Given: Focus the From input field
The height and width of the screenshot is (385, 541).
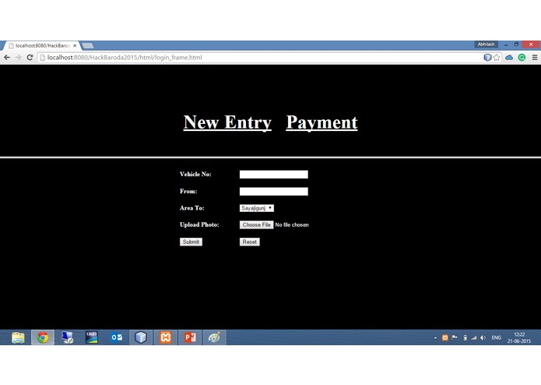Looking at the screenshot, I should [x=273, y=191].
